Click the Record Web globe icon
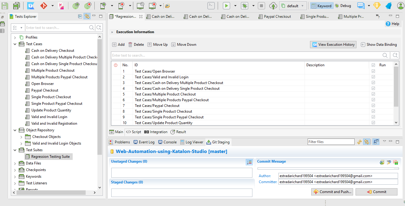This screenshot has height=206, width=405. (88, 5)
